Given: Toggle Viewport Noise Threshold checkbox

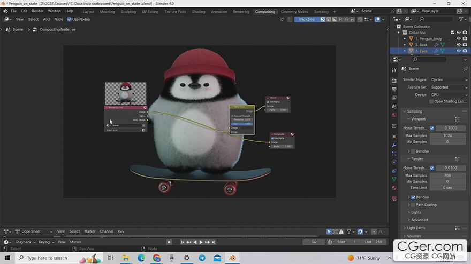Looking at the screenshot, I should pyautogui.click(x=431, y=128).
